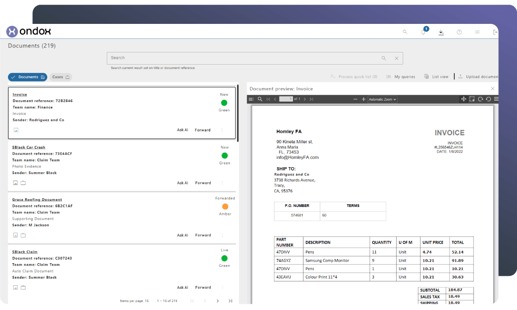
Task: Open the SBlack Car Crash link
Action: point(29,147)
